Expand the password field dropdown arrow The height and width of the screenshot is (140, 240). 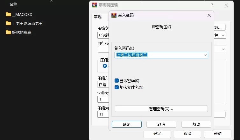pyautogui.click(x=205, y=55)
